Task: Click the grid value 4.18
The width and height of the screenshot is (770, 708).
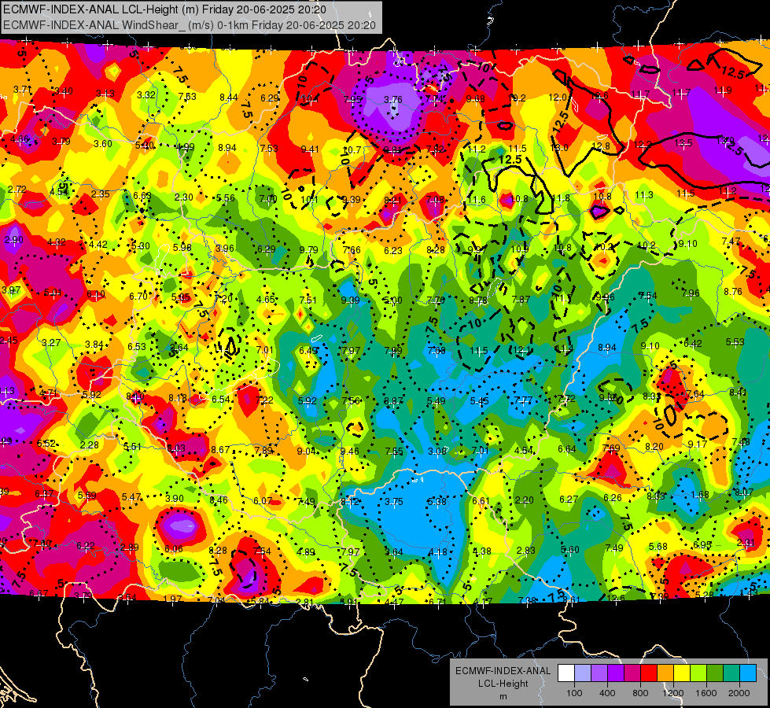Action: tap(437, 553)
